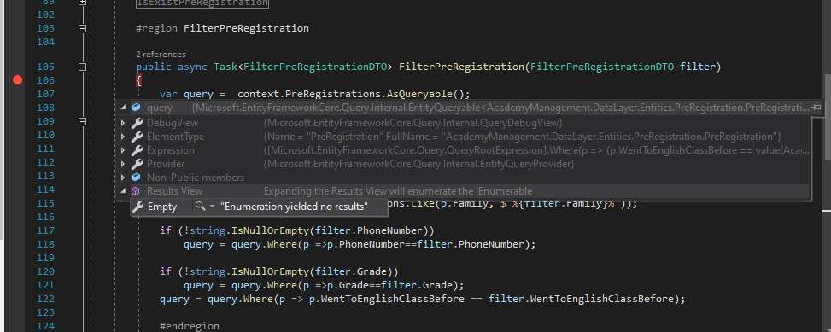Screen dimensions: 831x332
Task: Click the blue cube icon beside query
Action: (x=136, y=108)
